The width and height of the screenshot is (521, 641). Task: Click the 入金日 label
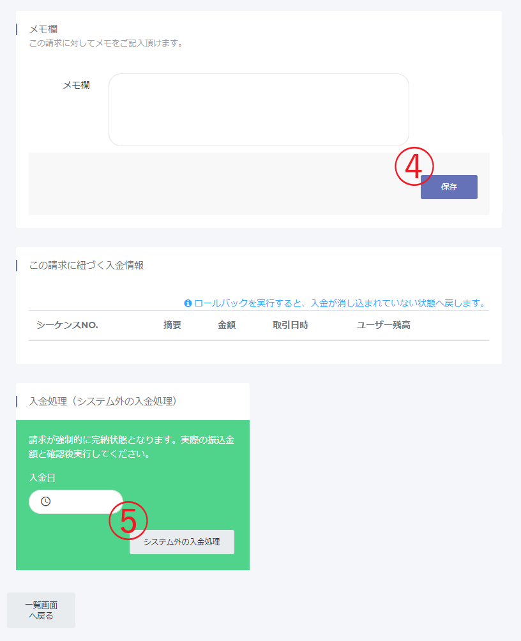point(42,478)
